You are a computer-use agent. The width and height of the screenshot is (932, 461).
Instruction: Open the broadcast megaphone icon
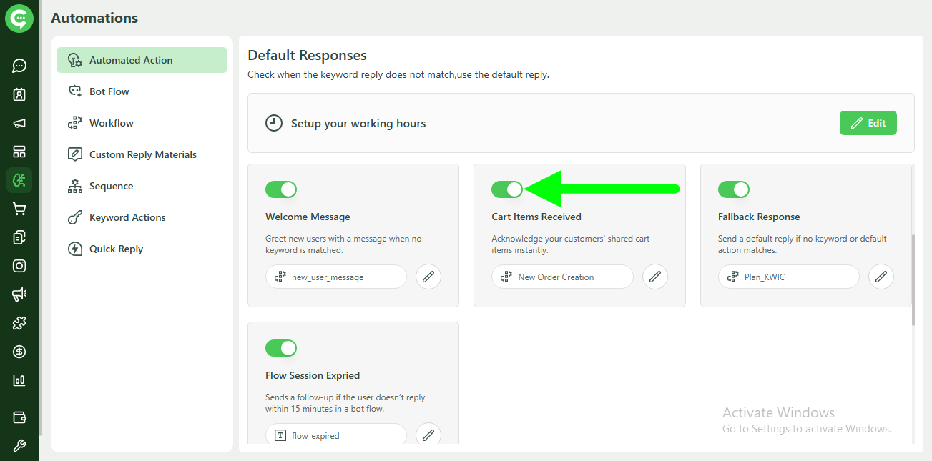19,122
